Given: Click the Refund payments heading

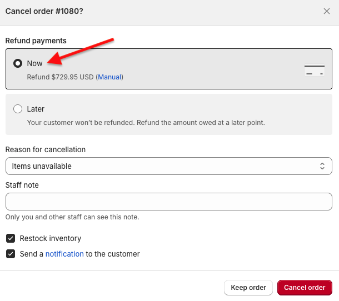Looking at the screenshot, I should click(x=36, y=41).
